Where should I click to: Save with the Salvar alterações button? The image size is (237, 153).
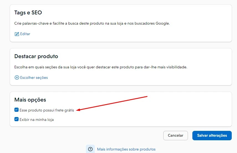[x=212, y=136]
